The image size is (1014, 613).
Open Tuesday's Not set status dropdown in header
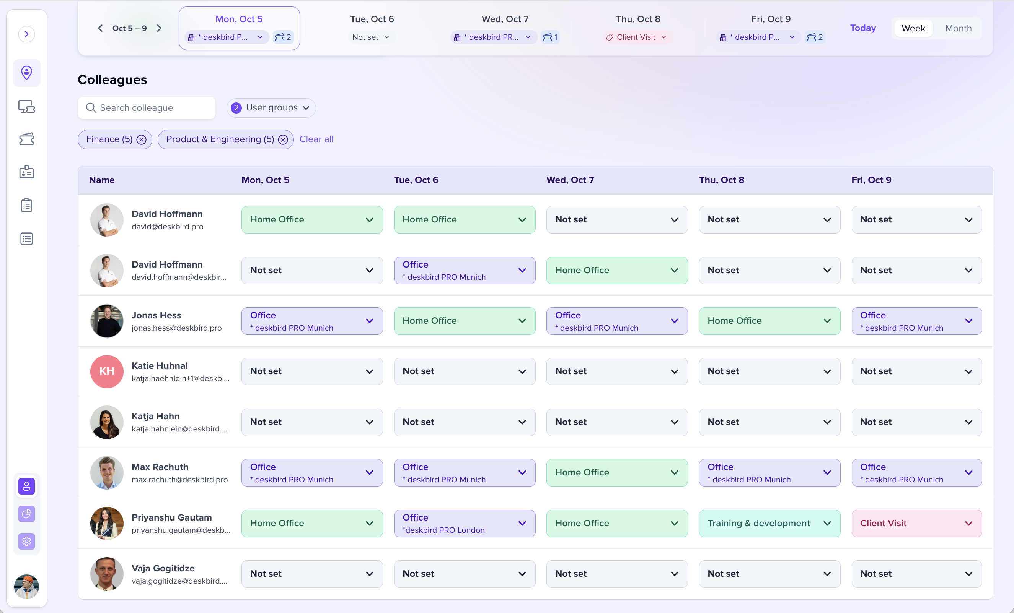pos(370,37)
